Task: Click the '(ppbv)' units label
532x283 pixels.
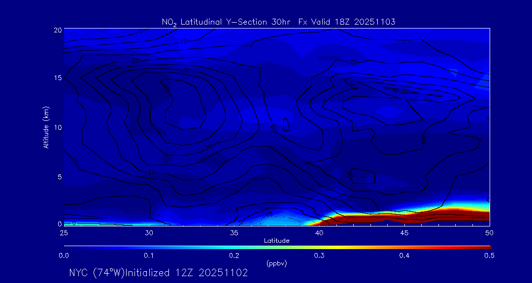Action: coord(276,263)
